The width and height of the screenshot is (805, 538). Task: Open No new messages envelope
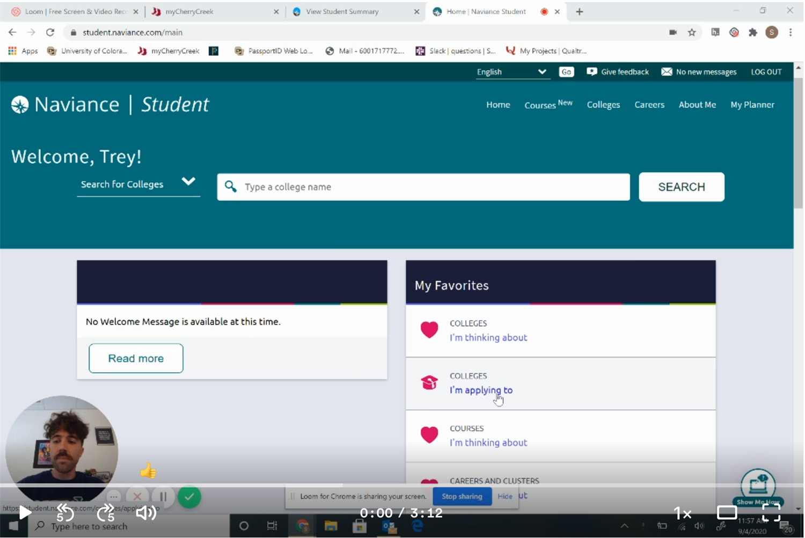click(x=699, y=72)
